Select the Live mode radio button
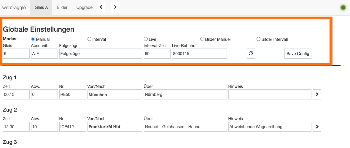 pos(146,39)
